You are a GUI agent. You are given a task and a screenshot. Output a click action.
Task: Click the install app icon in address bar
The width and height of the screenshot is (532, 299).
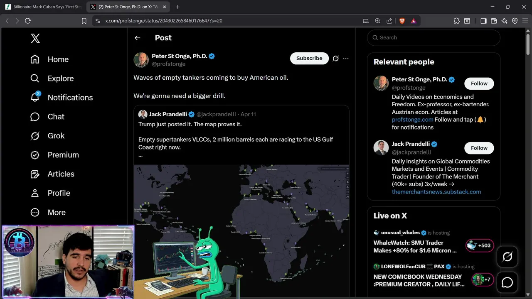tap(366, 21)
